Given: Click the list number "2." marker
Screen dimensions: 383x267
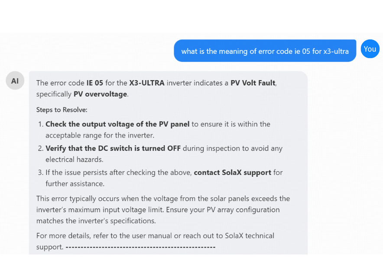Looking at the screenshot, I should (x=41, y=148).
